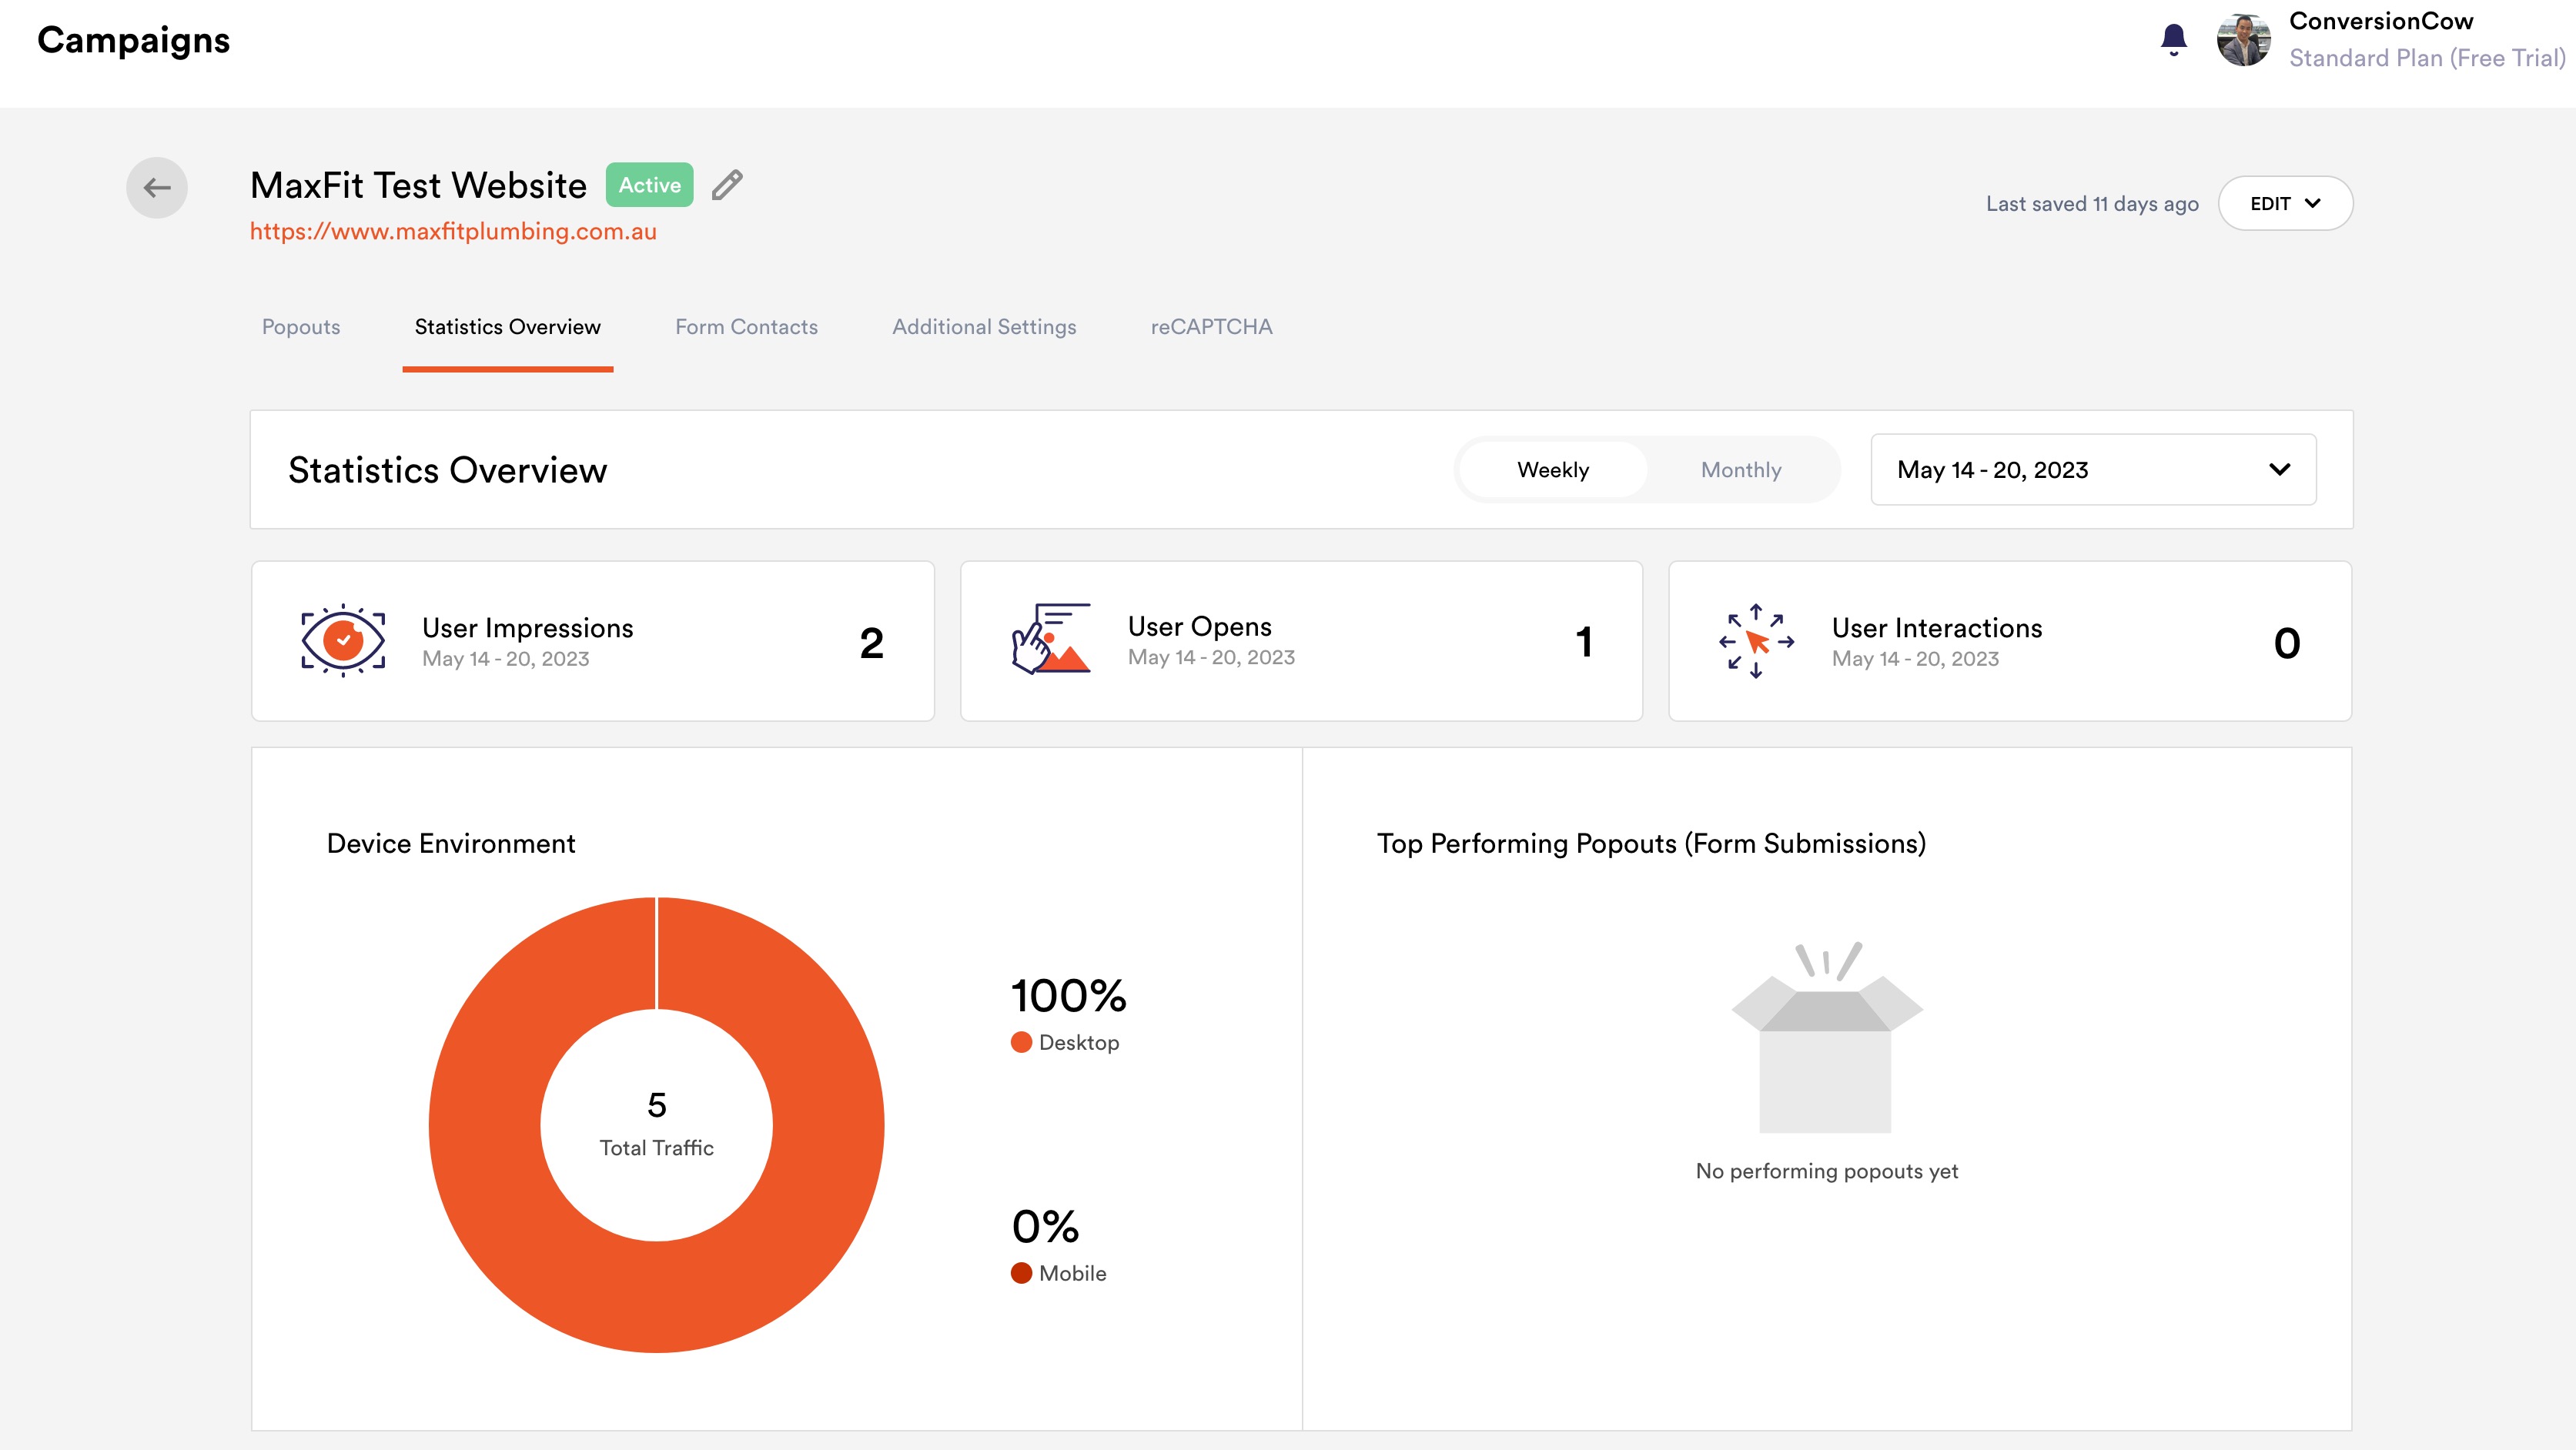
Task: Click the User Impressions eye icon
Action: click(x=343, y=640)
